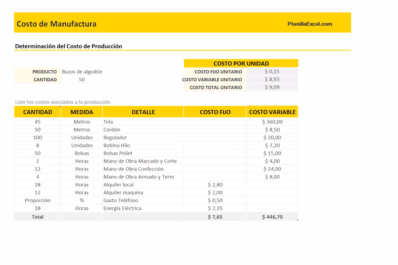Click the Cordón variable cost $ 8,50
This screenshot has height=265, width=398.
[272, 129]
